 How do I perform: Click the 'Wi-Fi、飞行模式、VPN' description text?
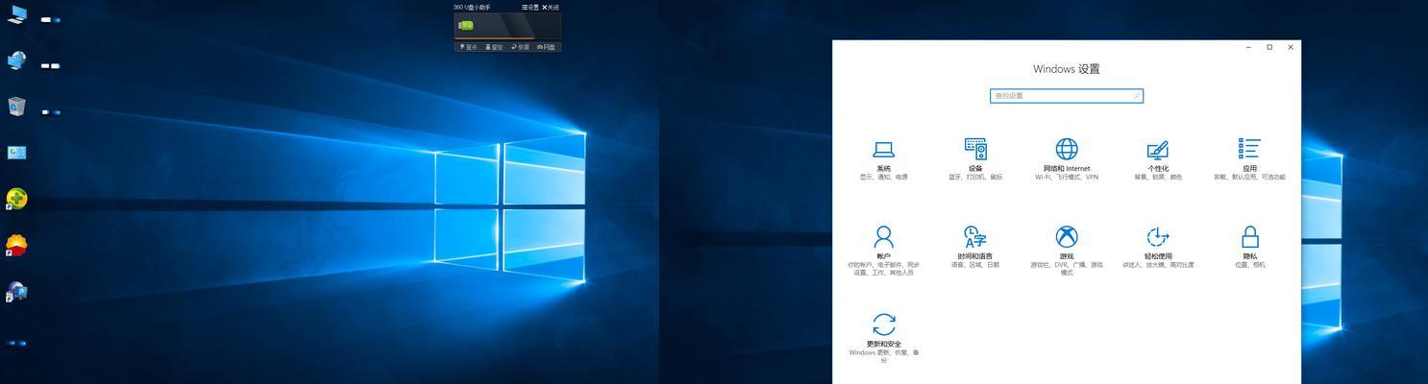pyautogui.click(x=1067, y=178)
